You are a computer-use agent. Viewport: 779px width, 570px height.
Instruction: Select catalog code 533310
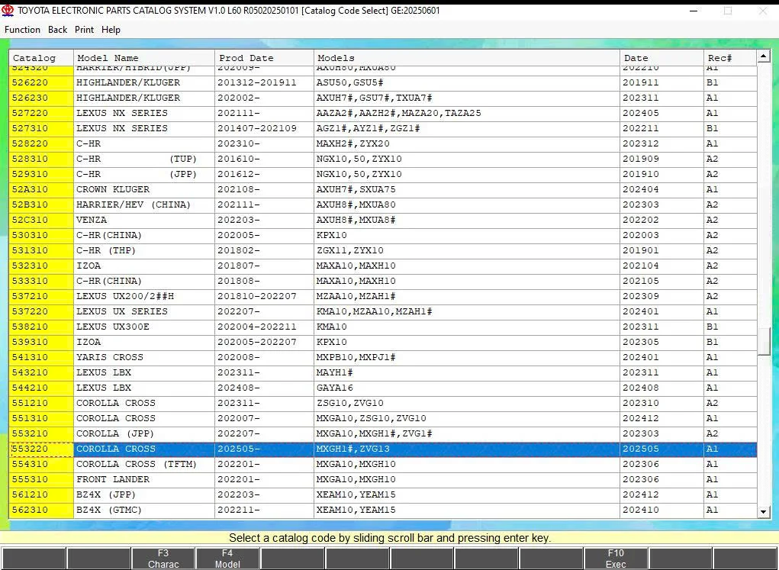pyautogui.click(x=41, y=282)
